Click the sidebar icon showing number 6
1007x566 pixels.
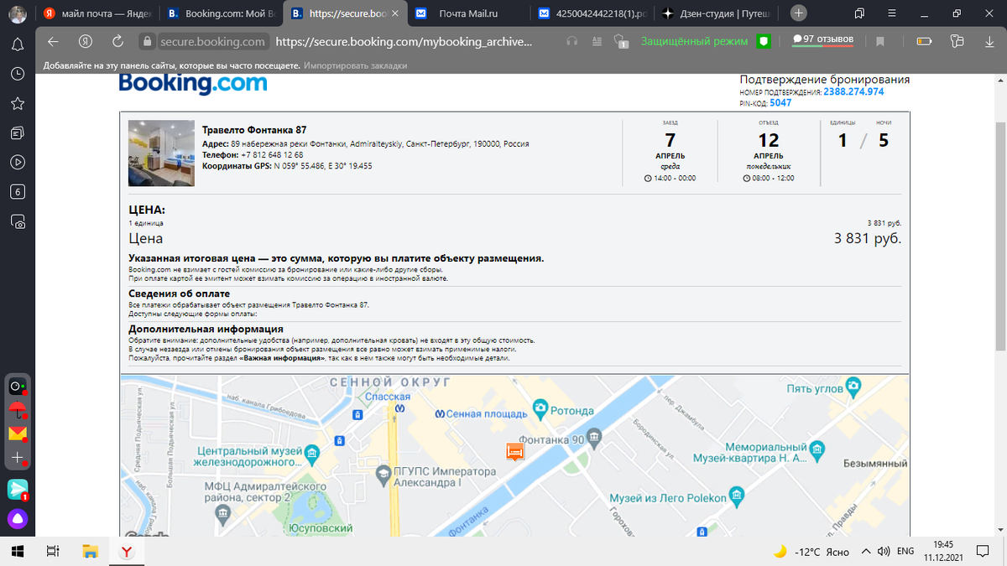(x=17, y=191)
